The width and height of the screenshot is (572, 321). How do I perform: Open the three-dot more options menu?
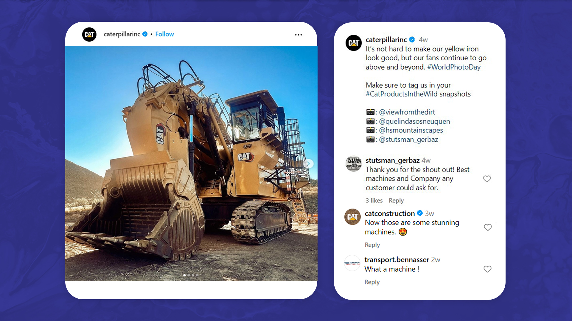[x=298, y=35]
